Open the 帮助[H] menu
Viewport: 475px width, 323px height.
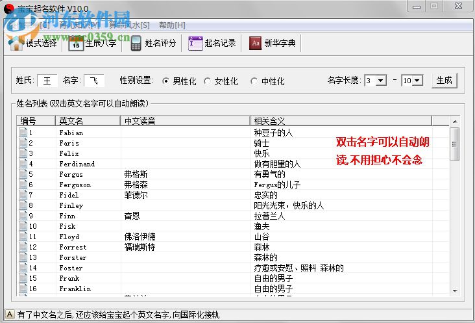click(172, 25)
